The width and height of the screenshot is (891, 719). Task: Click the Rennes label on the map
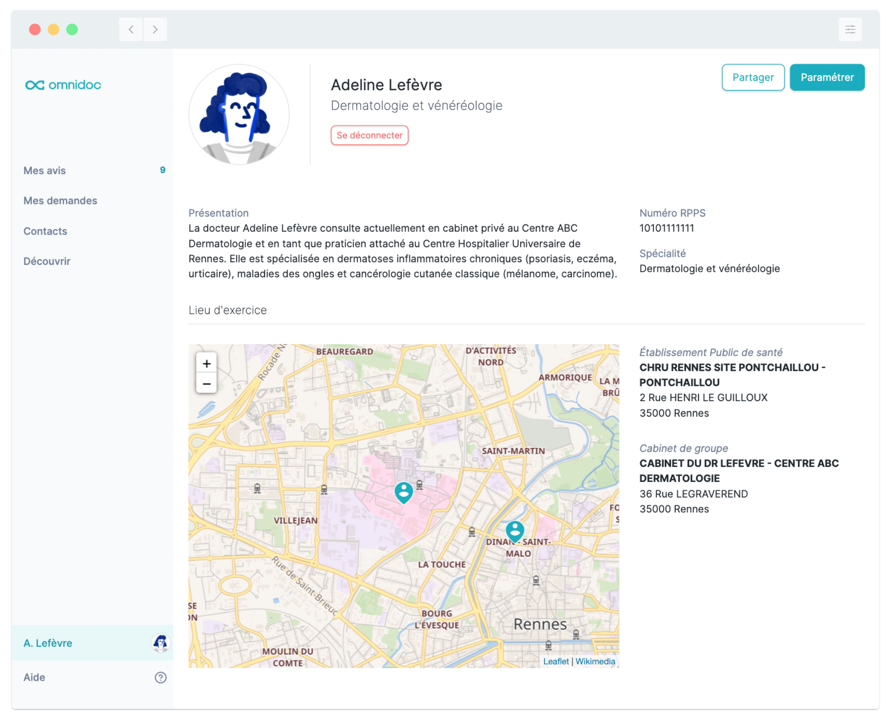(540, 624)
